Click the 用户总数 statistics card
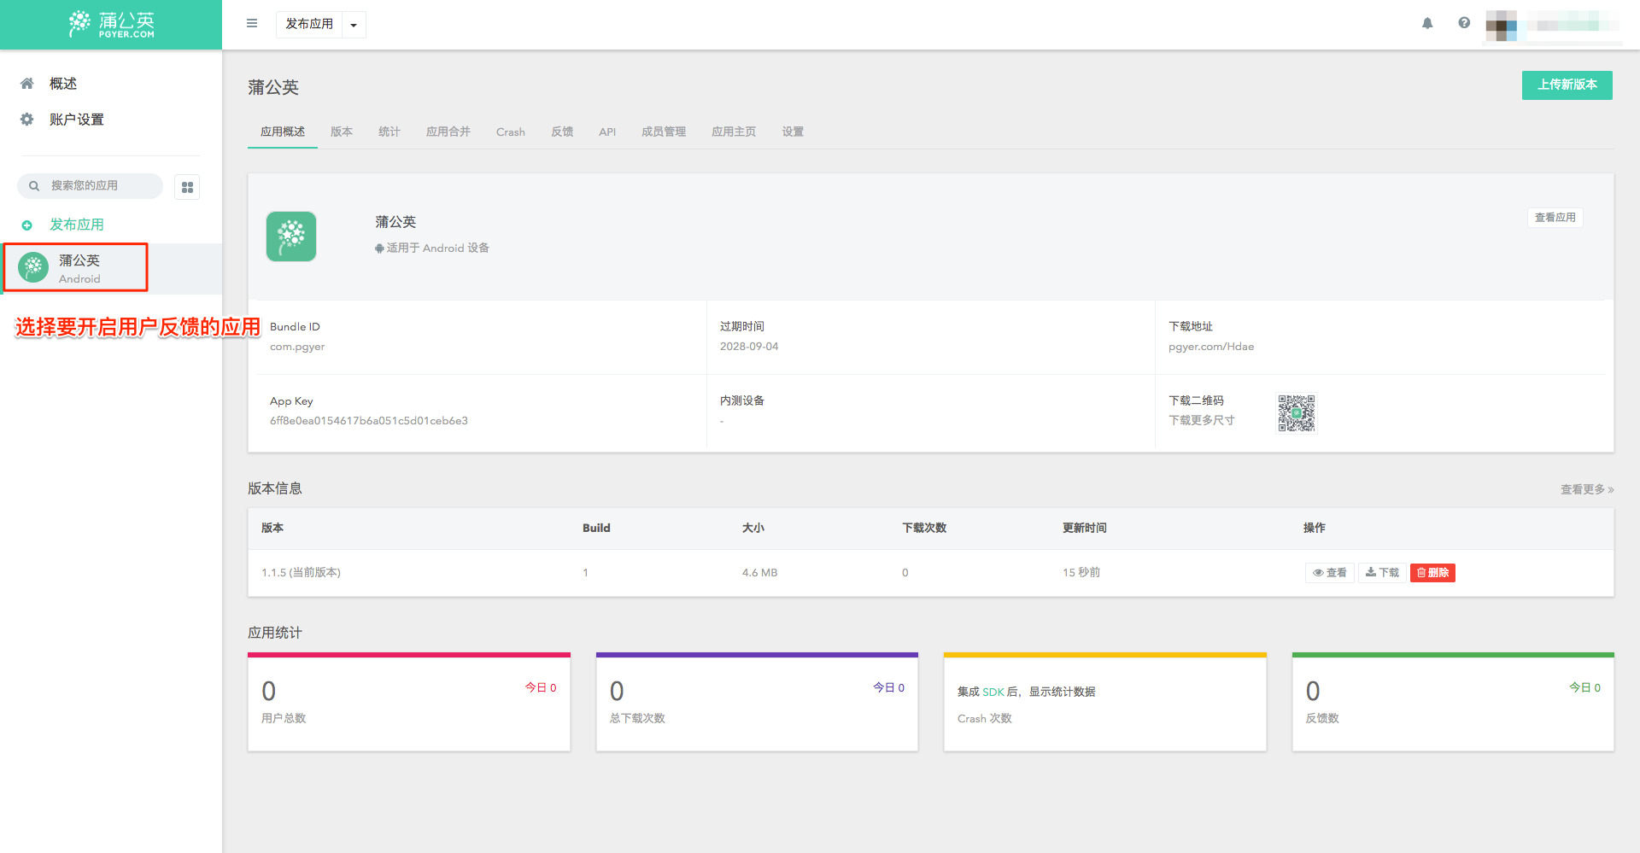The height and width of the screenshot is (853, 1640). [409, 703]
